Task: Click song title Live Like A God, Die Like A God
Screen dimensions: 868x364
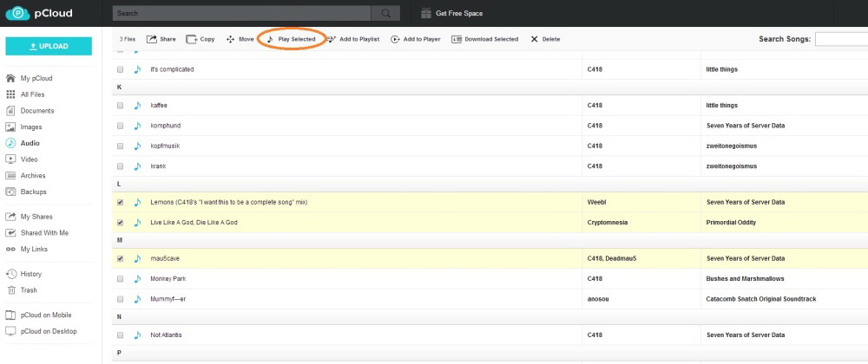Action: point(194,223)
